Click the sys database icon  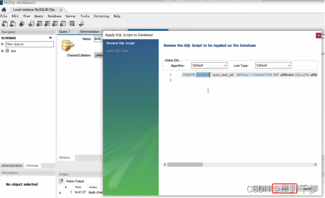point(7,51)
